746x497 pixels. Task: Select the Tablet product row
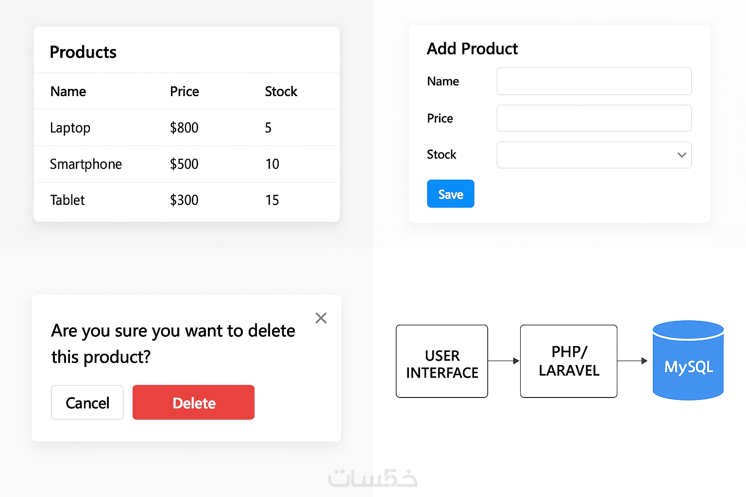(68, 200)
